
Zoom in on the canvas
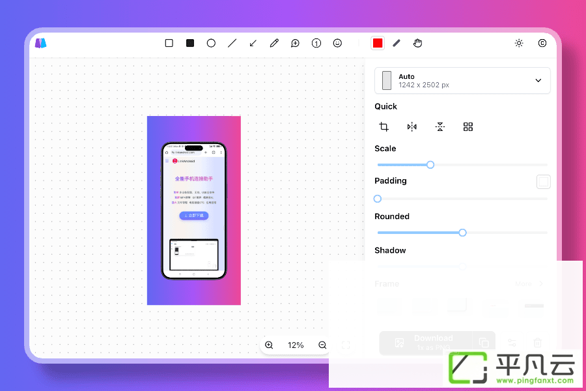269,345
